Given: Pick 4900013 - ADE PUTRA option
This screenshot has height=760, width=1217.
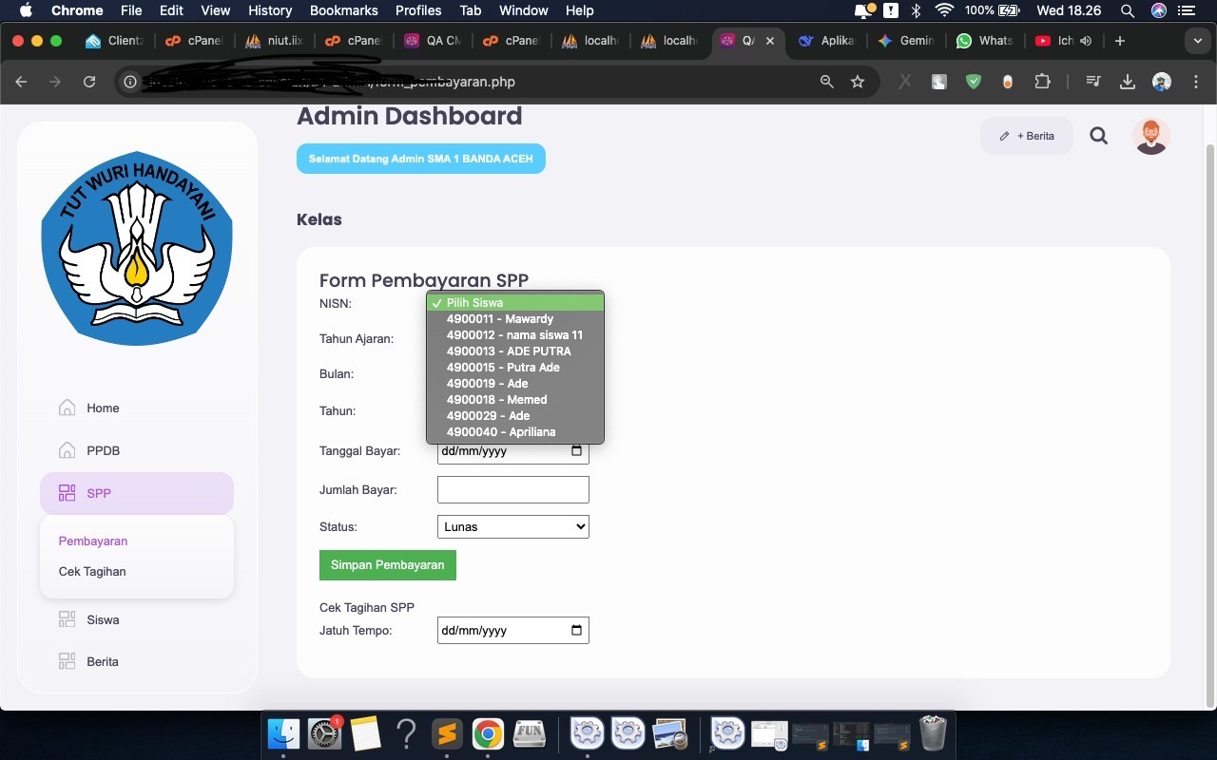Looking at the screenshot, I should click(x=508, y=351).
